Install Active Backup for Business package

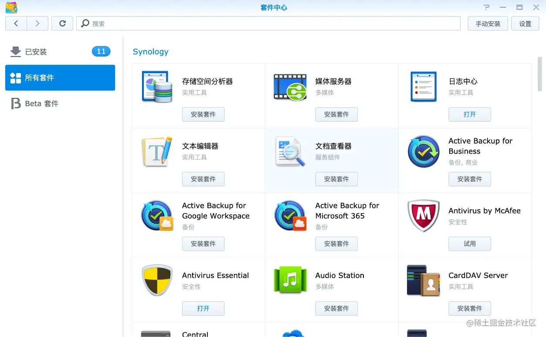click(470, 179)
